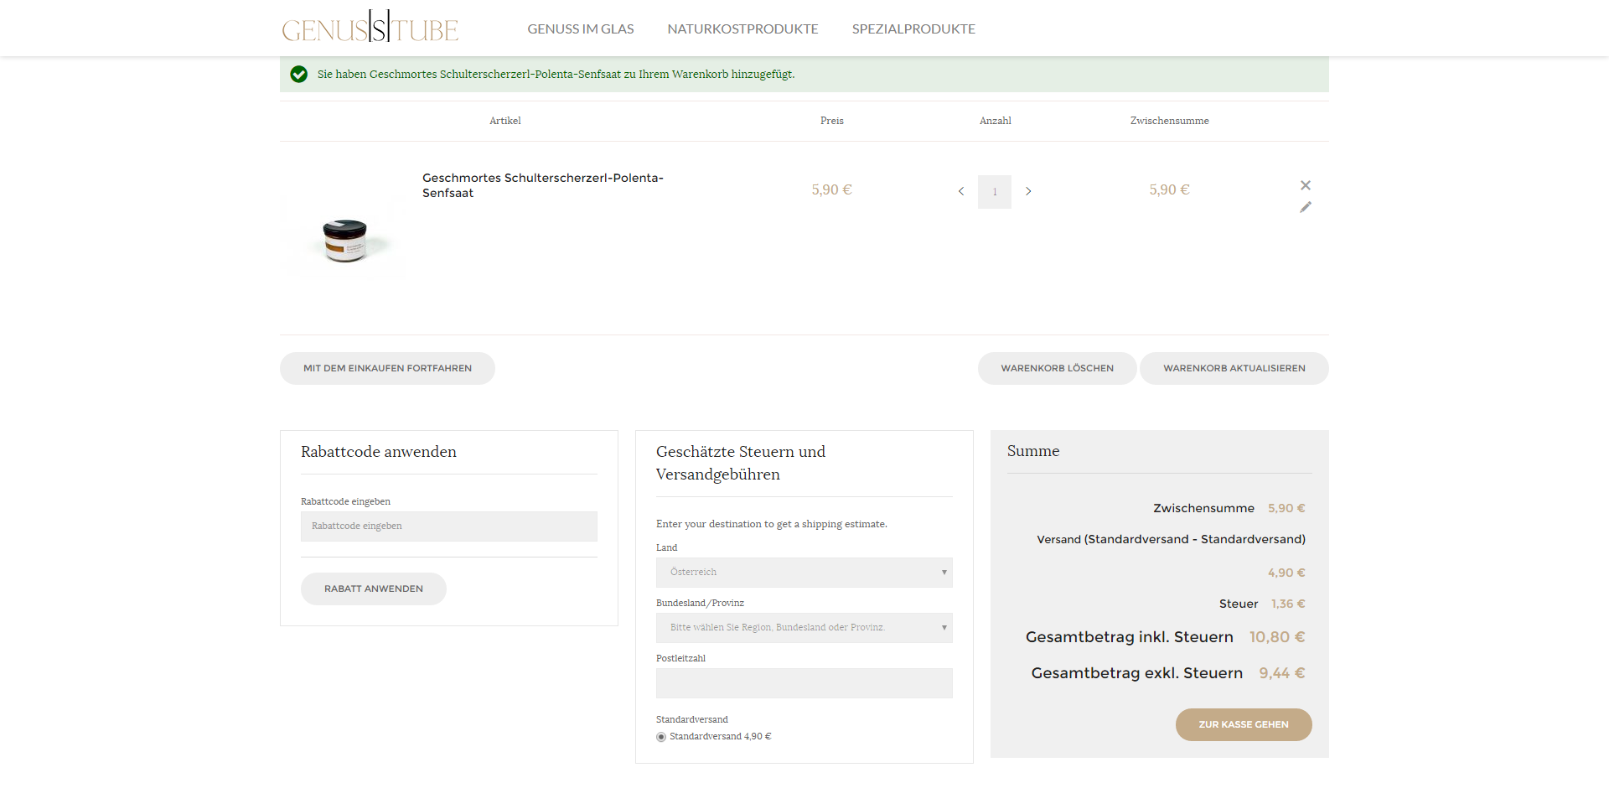The height and width of the screenshot is (809, 1609).
Task: Increase quantity with right arrow
Action: coord(1028,192)
